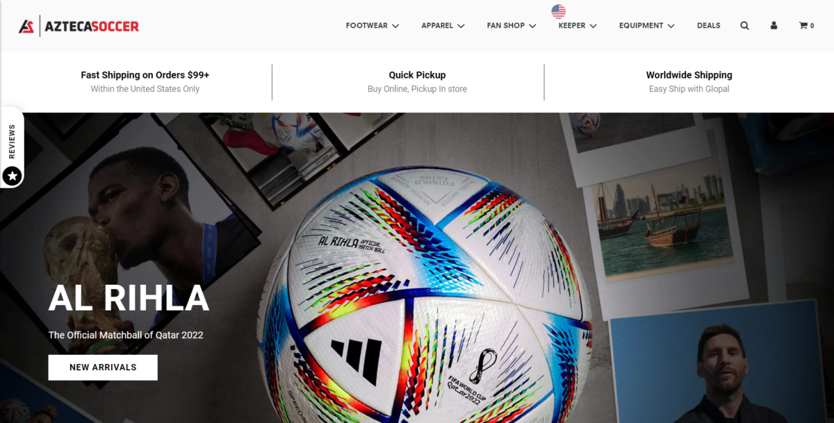
Task: Go home via the Azteca Soccer logo
Action: 79,26
